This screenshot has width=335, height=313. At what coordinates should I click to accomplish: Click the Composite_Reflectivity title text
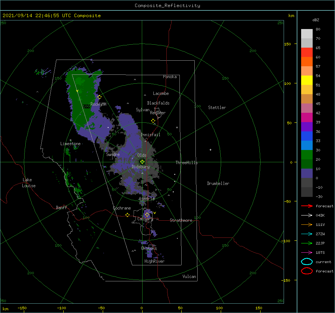[x=167, y=6]
